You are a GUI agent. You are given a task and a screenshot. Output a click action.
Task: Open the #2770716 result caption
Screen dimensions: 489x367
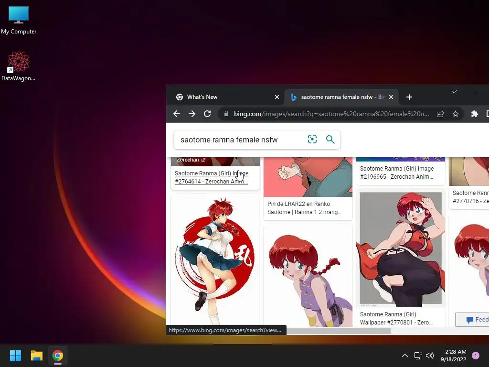tap(470, 197)
